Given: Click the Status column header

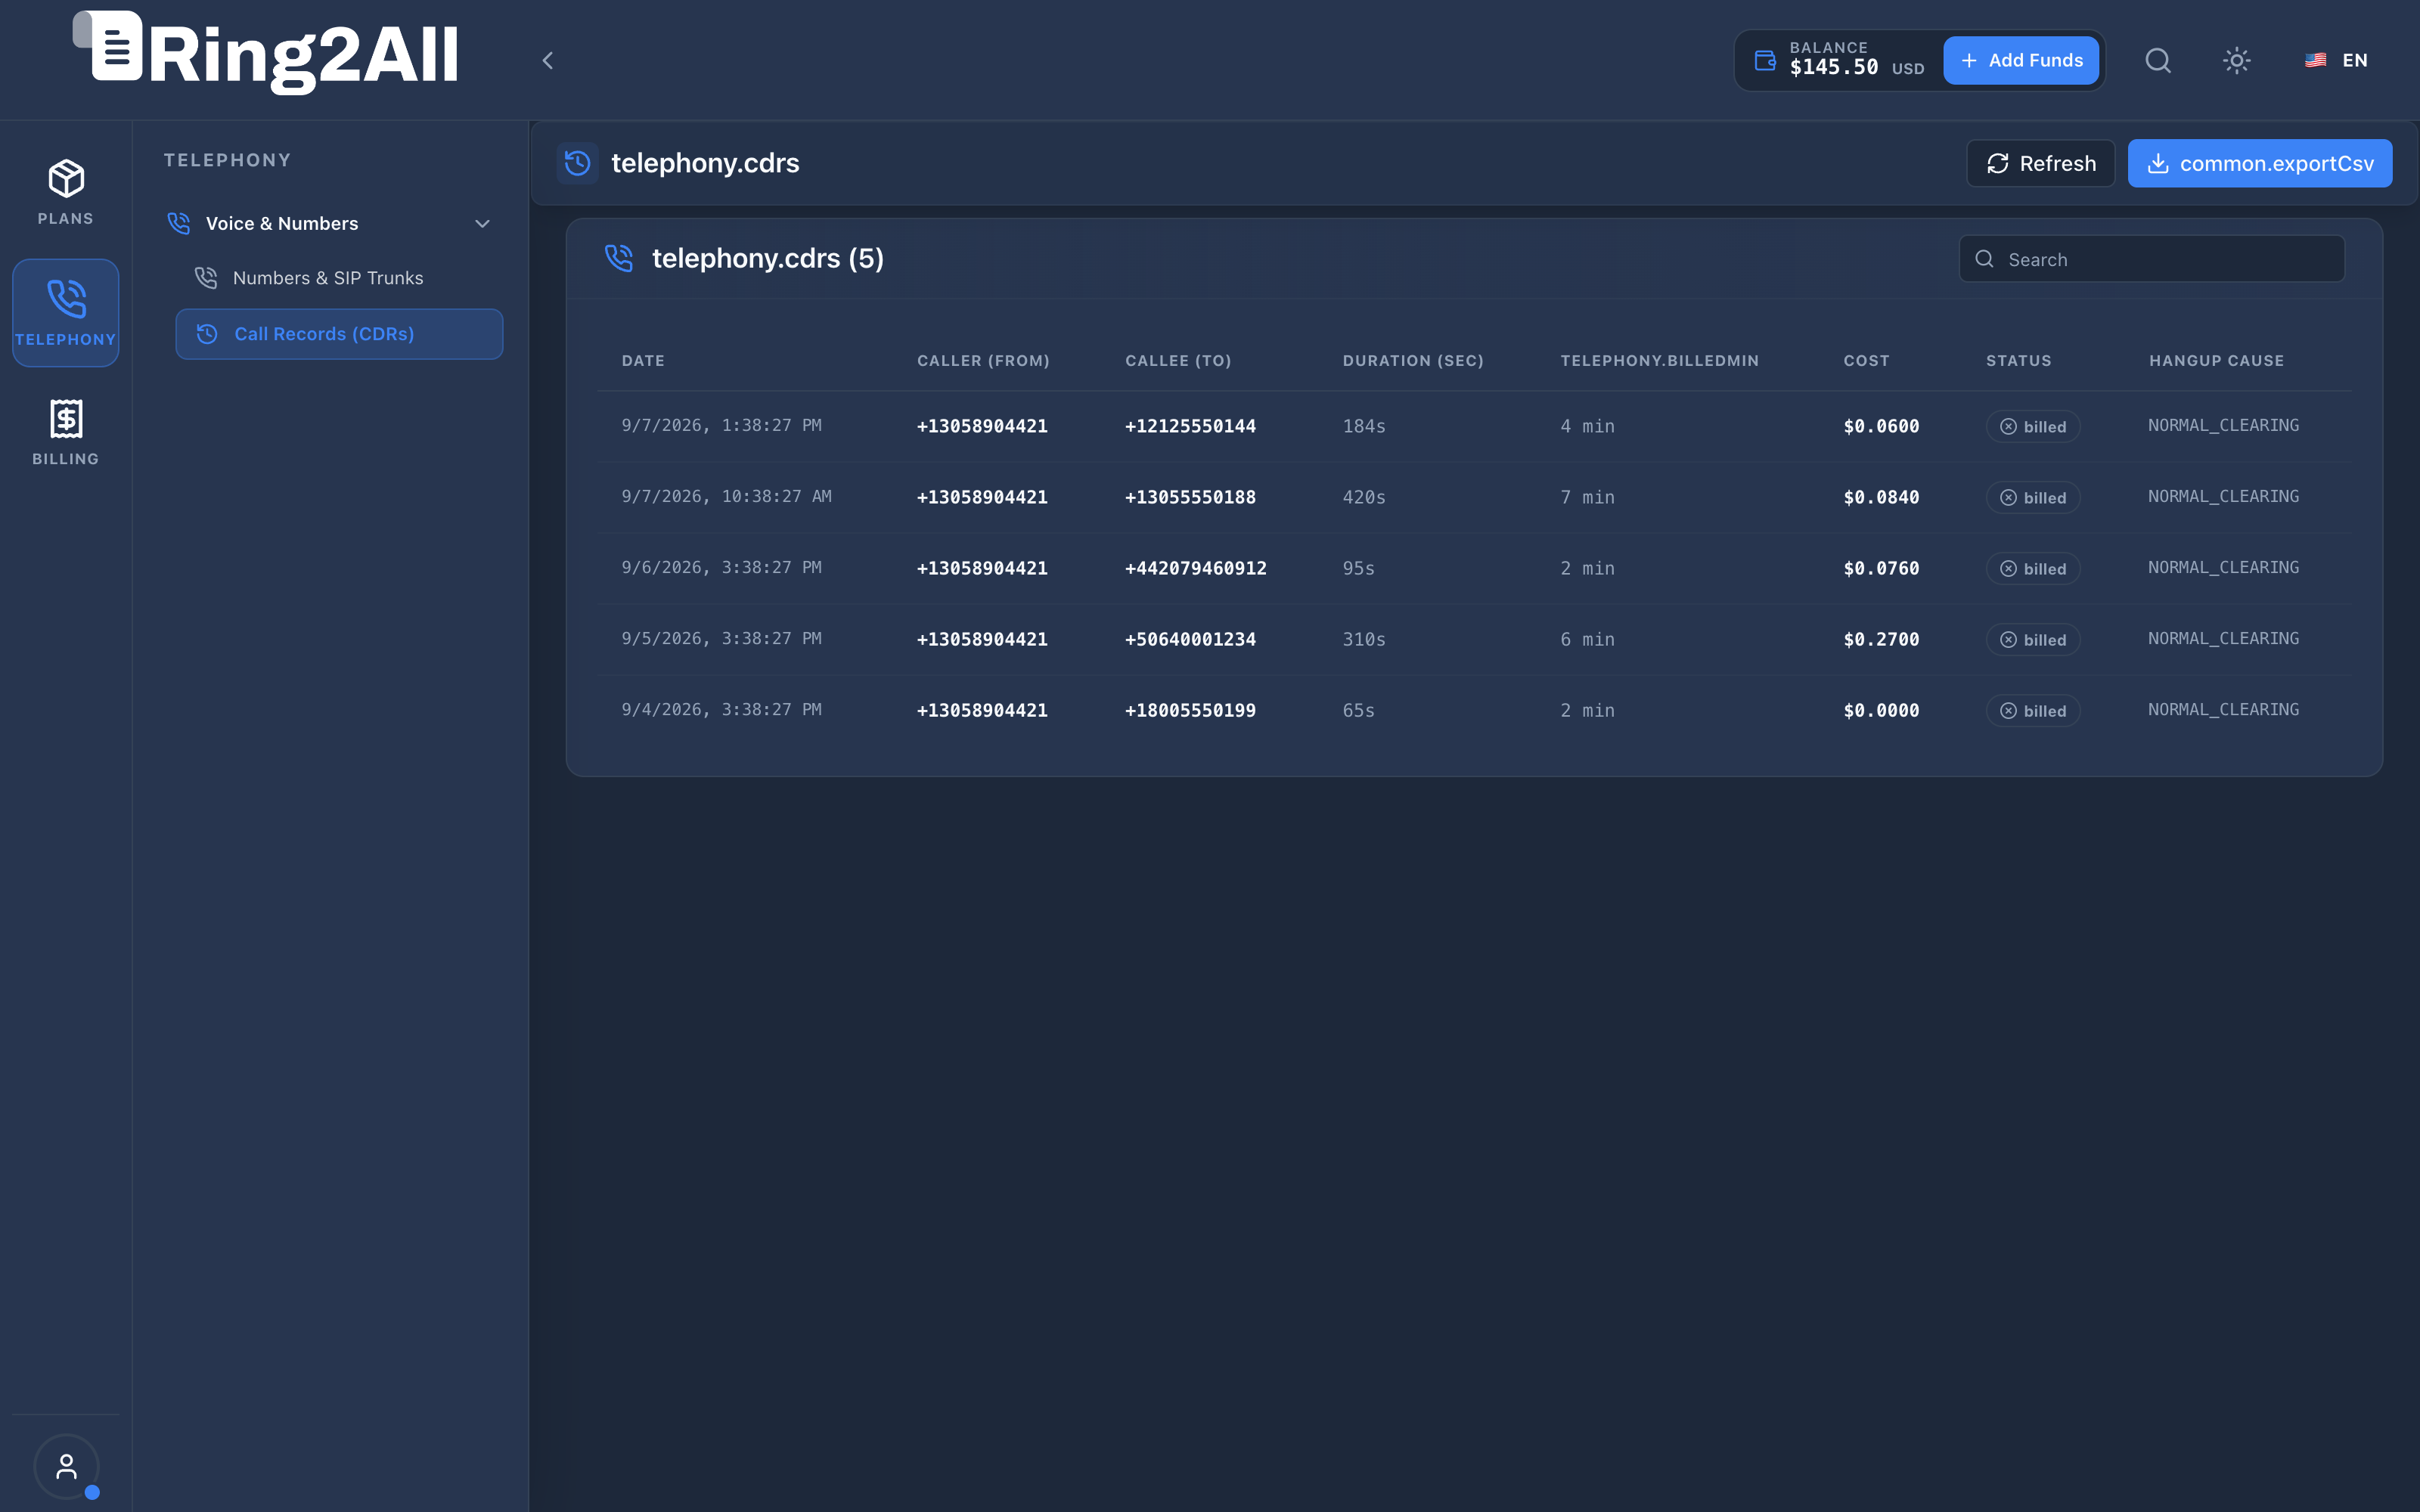Looking at the screenshot, I should pos(2018,361).
